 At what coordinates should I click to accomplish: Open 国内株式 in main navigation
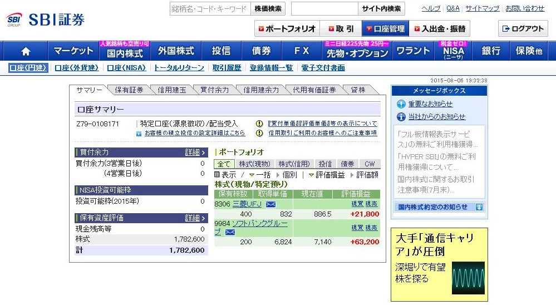click(125, 51)
